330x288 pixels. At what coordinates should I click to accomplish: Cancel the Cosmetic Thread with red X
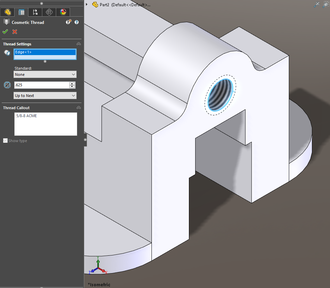tap(15, 31)
